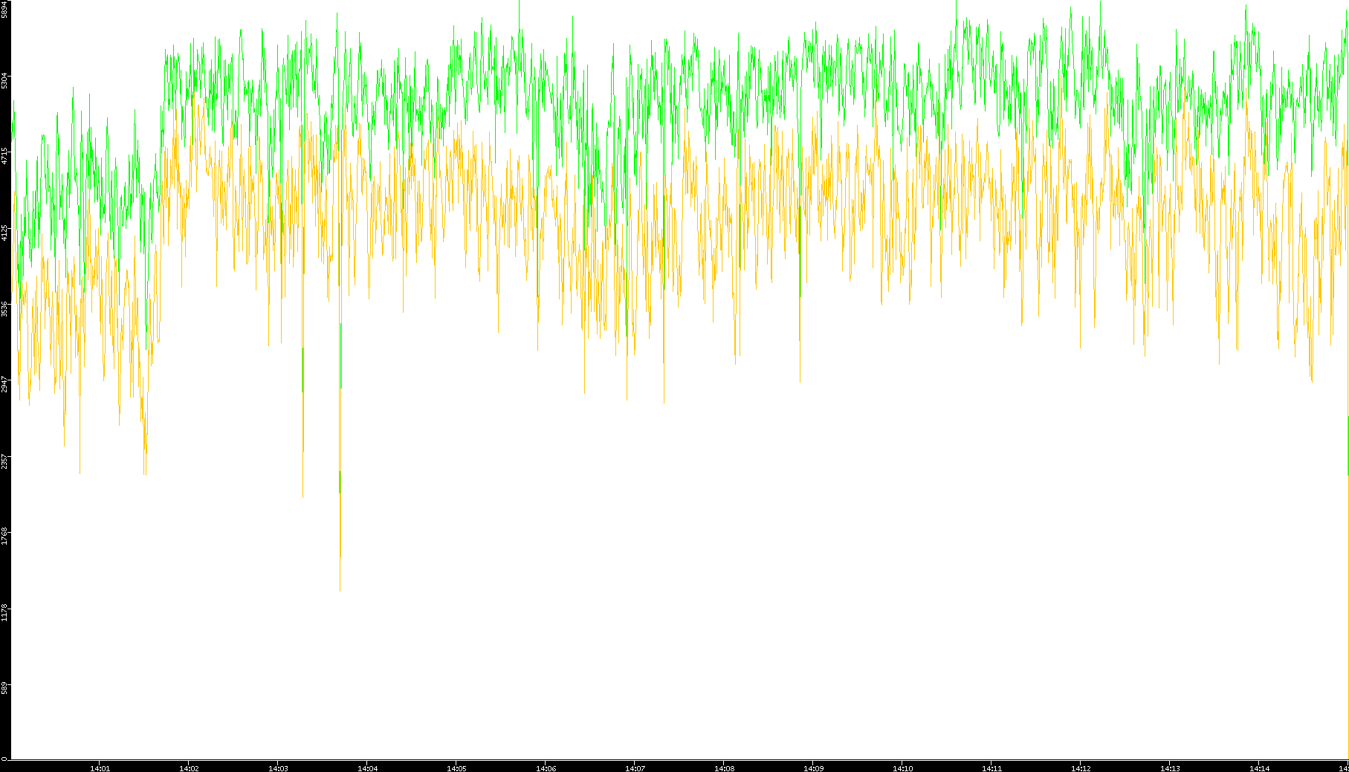Click the 14:14 time axis label

pos(1259,768)
